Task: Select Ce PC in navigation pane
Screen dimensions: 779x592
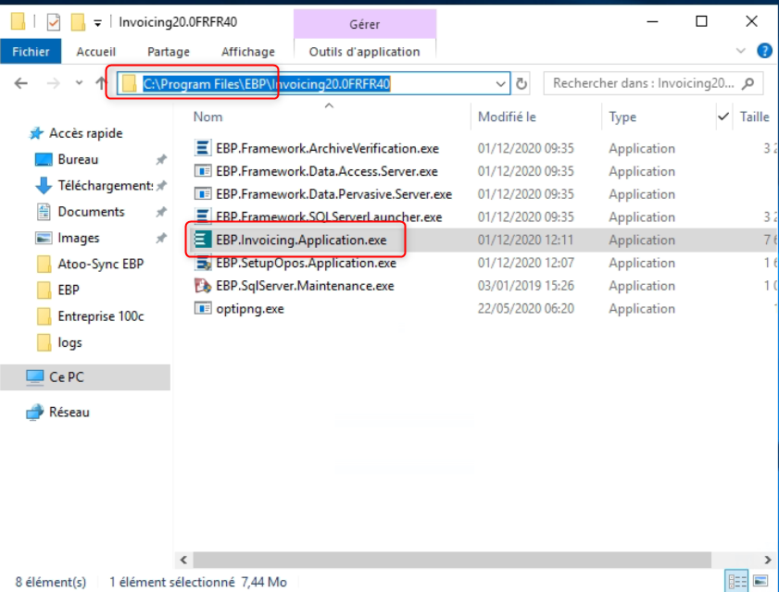Action: (85, 377)
